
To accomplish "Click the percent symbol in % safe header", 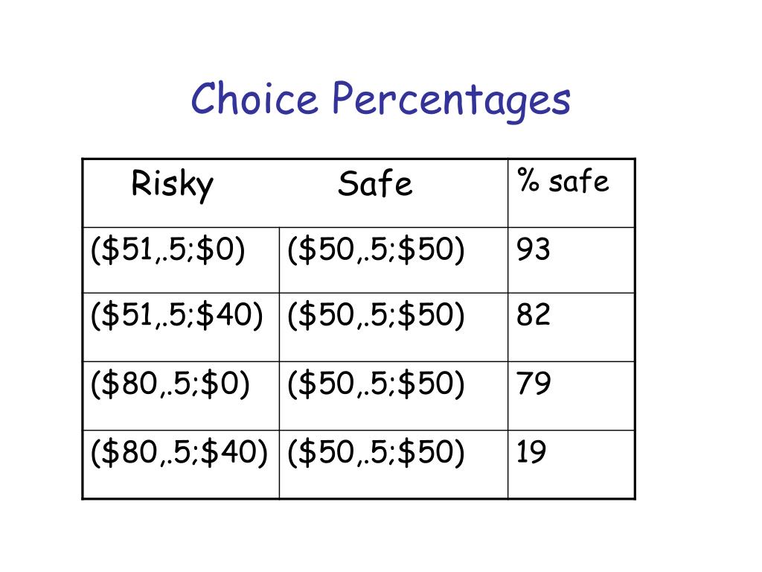I will (x=528, y=179).
